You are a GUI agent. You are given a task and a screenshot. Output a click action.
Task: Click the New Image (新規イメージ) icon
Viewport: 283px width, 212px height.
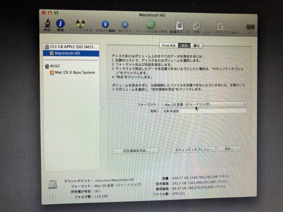180,25
